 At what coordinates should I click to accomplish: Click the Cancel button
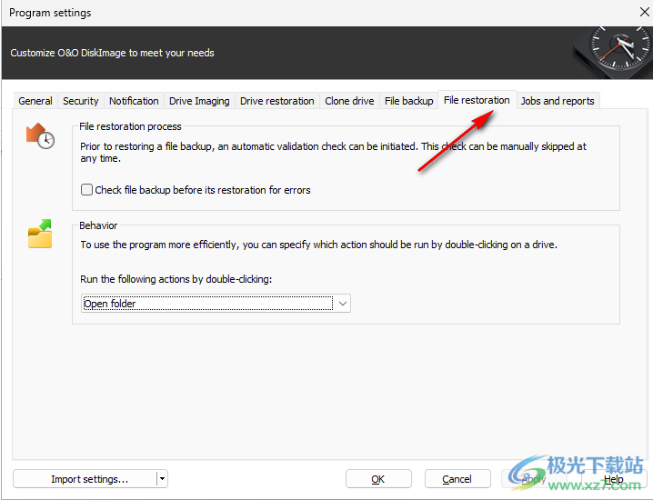(457, 479)
